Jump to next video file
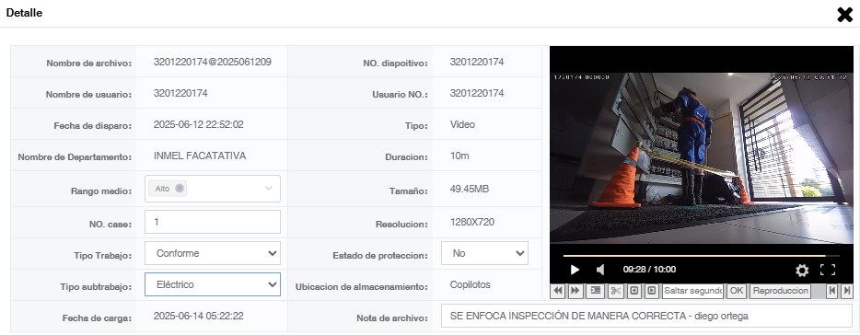Viewport: 860px width, 335px height. point(846,291)
